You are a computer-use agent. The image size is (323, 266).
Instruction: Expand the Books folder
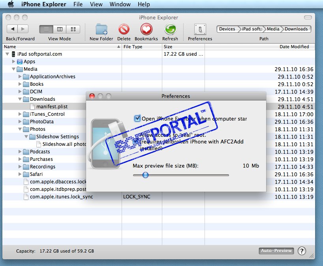pos(20,84)
